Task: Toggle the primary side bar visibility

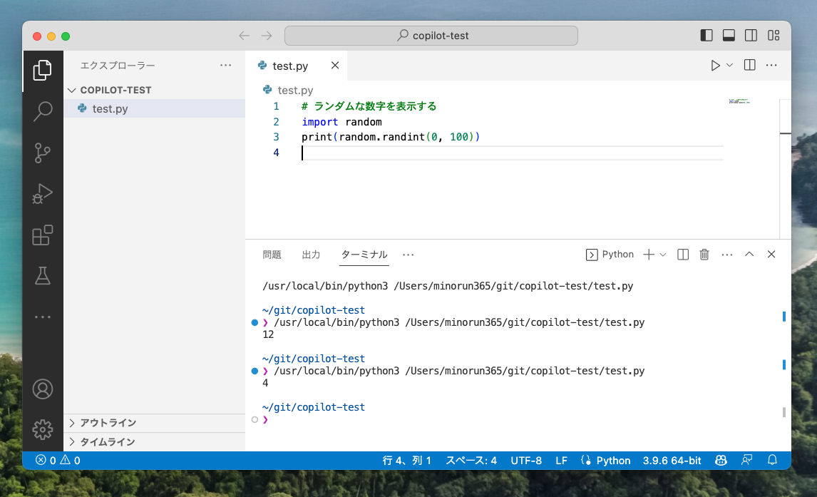Action: tap(706, 35)
